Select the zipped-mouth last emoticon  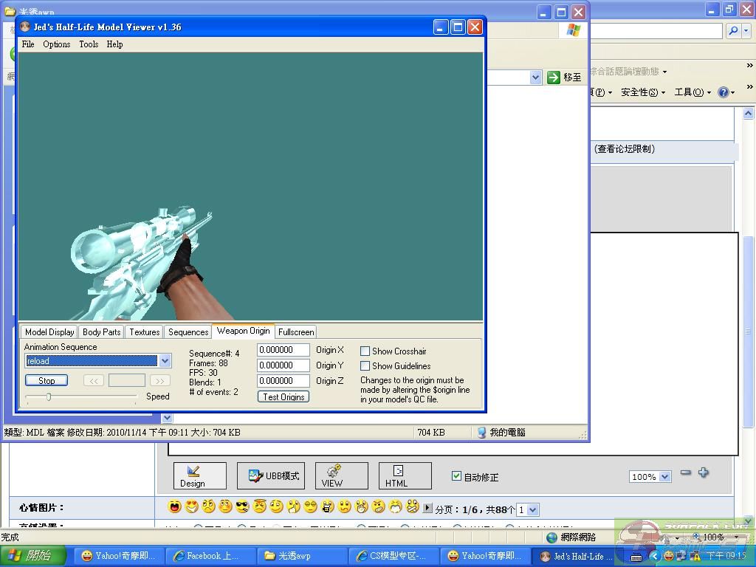point(412,506)
